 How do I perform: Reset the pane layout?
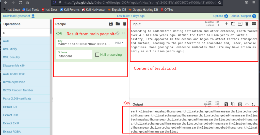point(254,24)
